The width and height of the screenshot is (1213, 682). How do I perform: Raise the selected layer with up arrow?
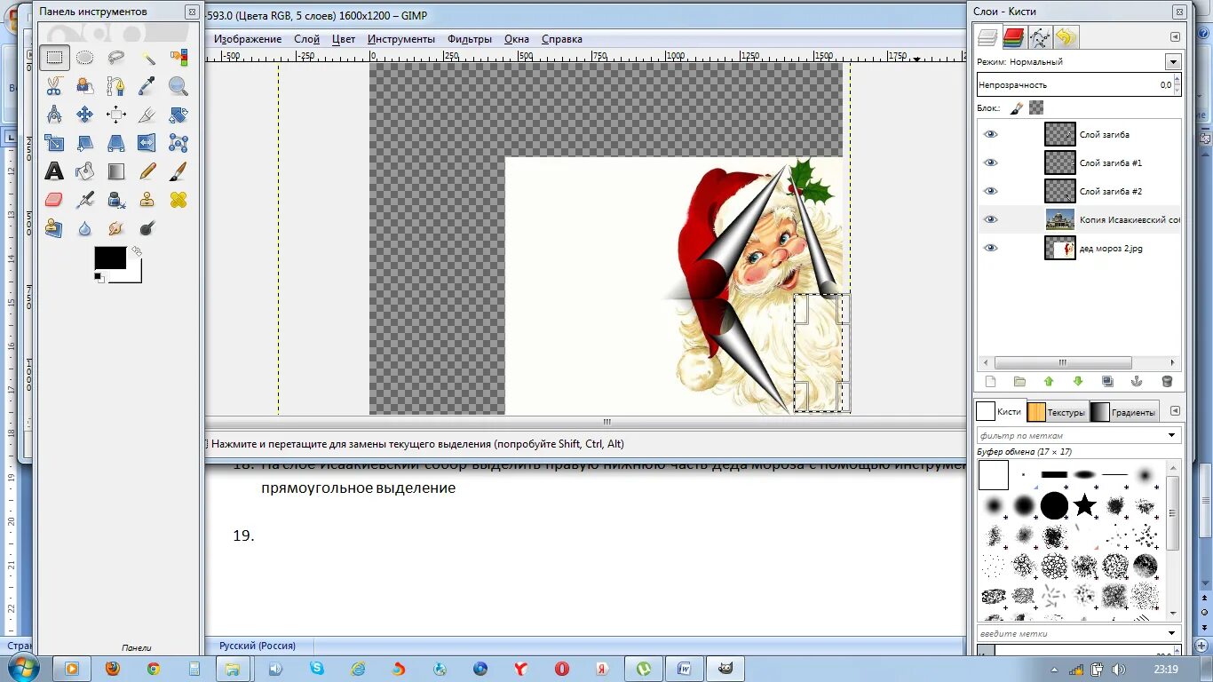pos(1049,382)
